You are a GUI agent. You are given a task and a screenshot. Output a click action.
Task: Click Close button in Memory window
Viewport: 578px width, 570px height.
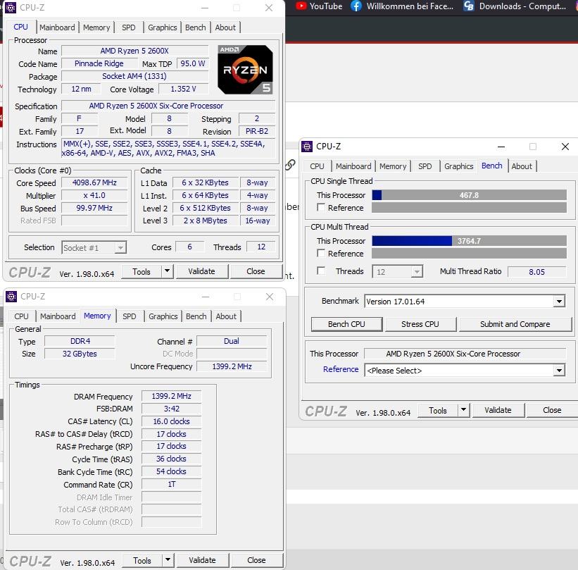click(256, 560)
